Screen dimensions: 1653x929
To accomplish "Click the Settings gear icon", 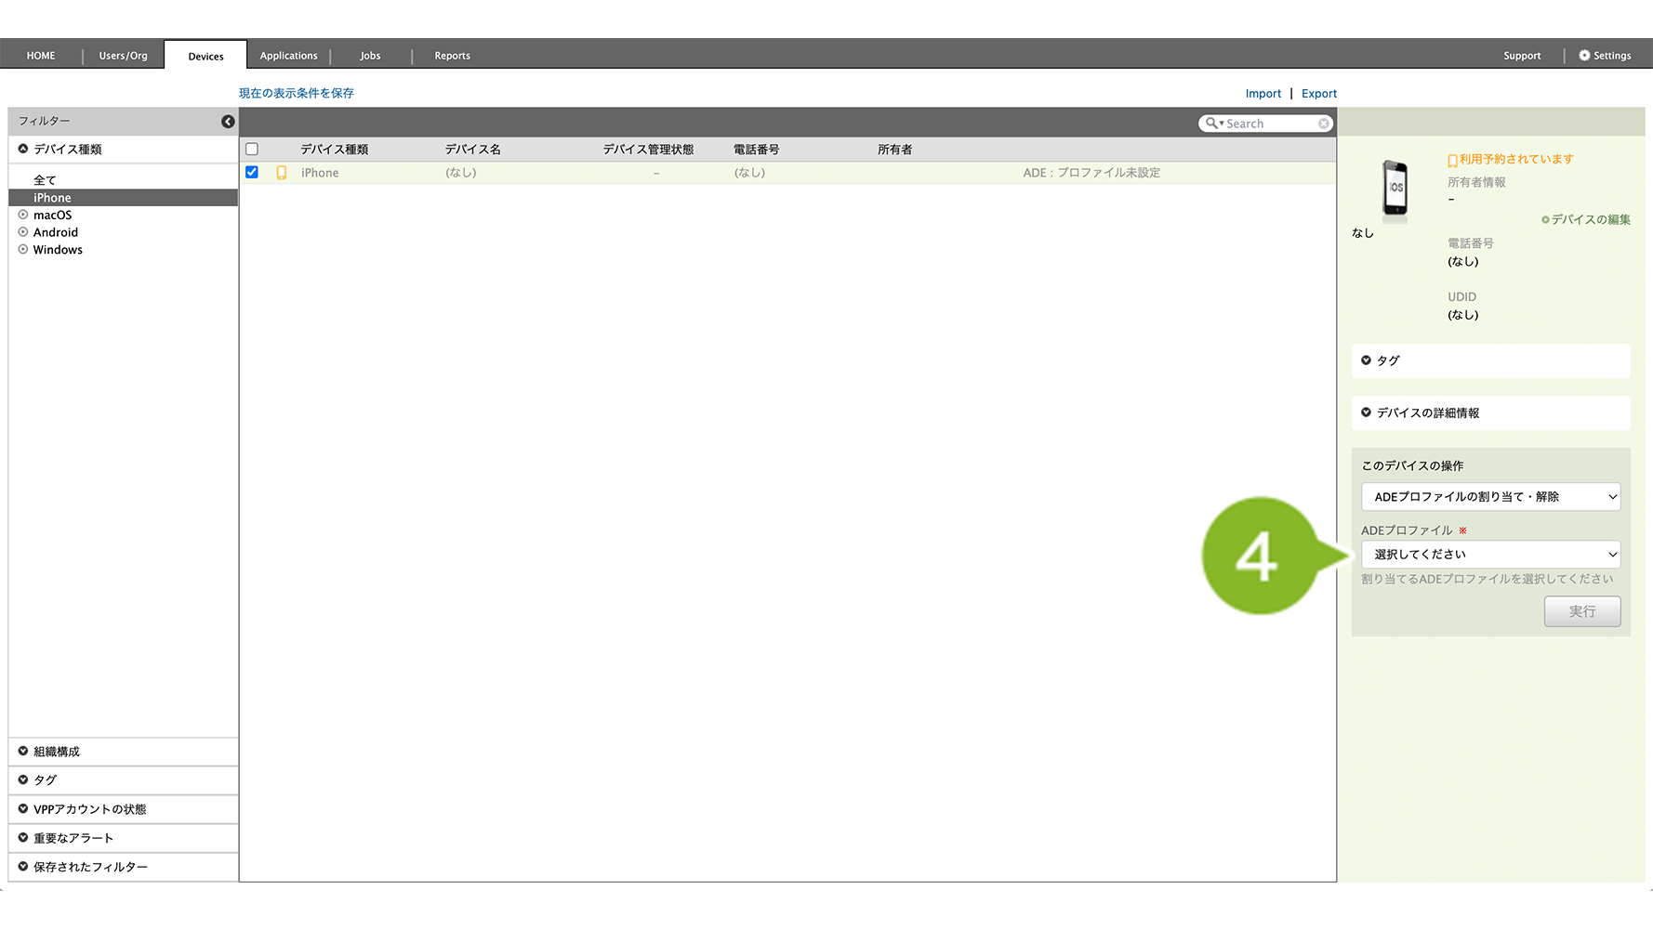I will tap(1584, 56).
